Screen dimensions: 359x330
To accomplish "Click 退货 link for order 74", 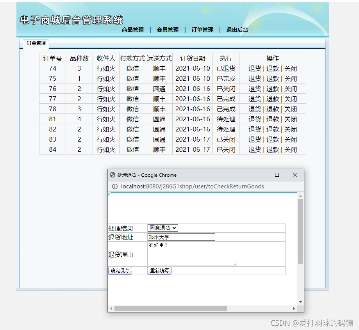I will [255, 68].
